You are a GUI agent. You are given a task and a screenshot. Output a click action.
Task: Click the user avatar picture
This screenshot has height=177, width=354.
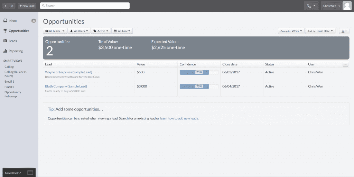pyautogui.click(x=347, y=6)
